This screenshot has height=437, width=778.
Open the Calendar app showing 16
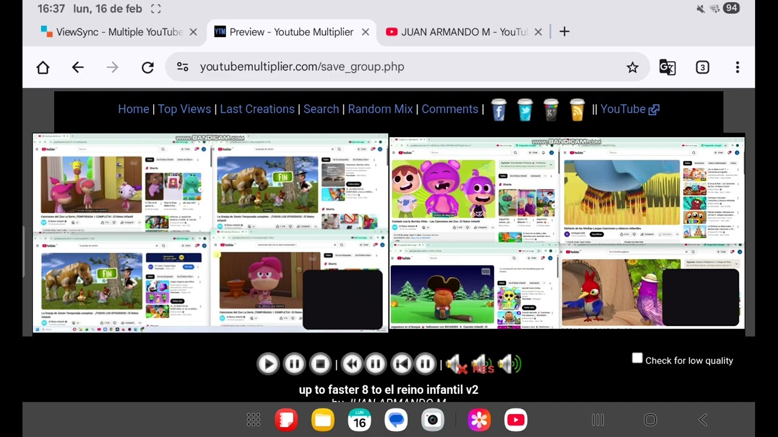360,419
